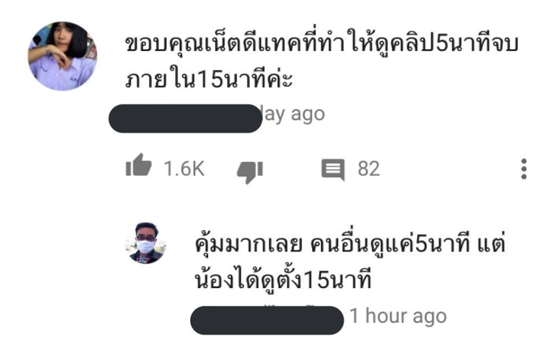555x347 pixels.
Task: Tap the 1.6K like count
Action: (x=184, y=168)
